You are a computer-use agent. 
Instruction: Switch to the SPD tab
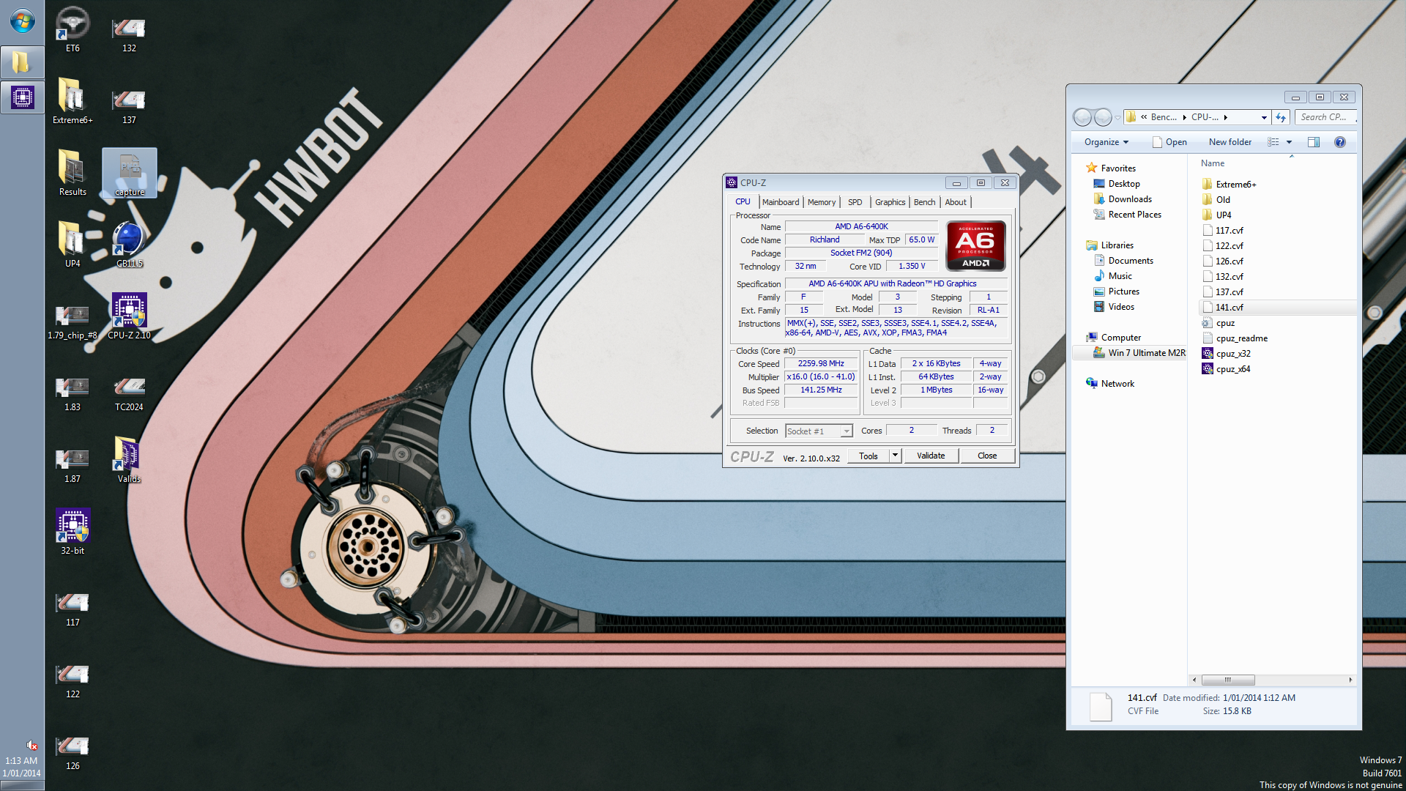[855, 202]
